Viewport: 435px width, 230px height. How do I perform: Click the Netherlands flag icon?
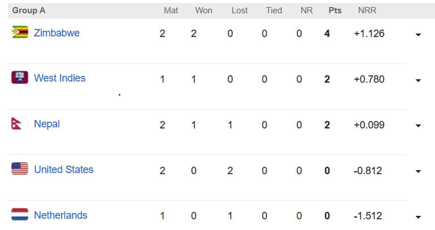(20, 214)
